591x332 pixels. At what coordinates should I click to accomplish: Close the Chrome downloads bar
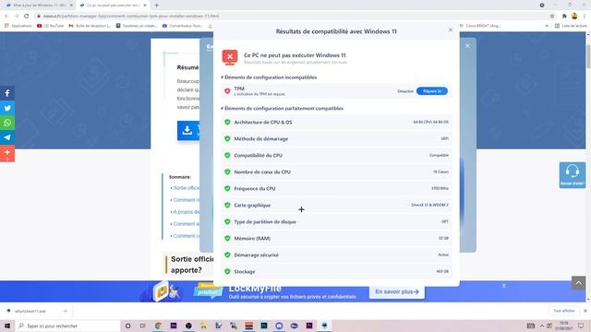pyautogui.click(x=585, y=311)
